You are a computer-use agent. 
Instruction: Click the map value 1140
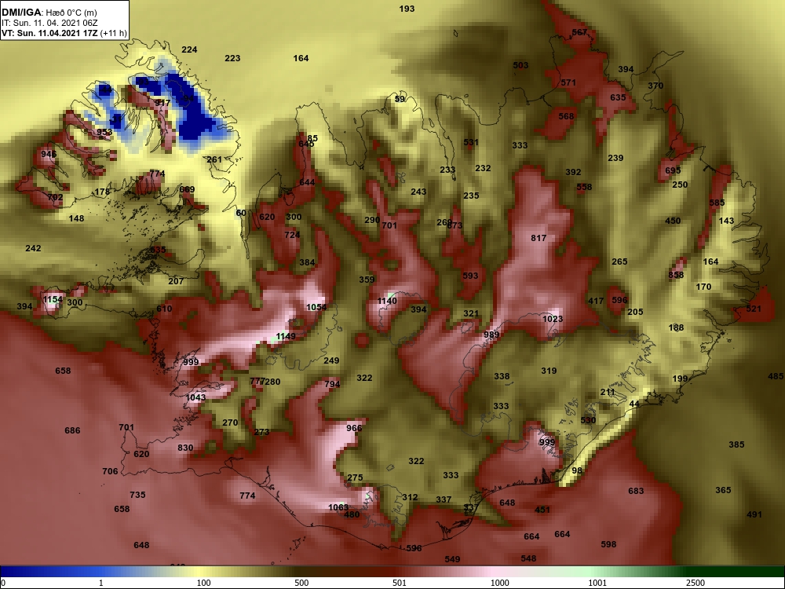387,301
